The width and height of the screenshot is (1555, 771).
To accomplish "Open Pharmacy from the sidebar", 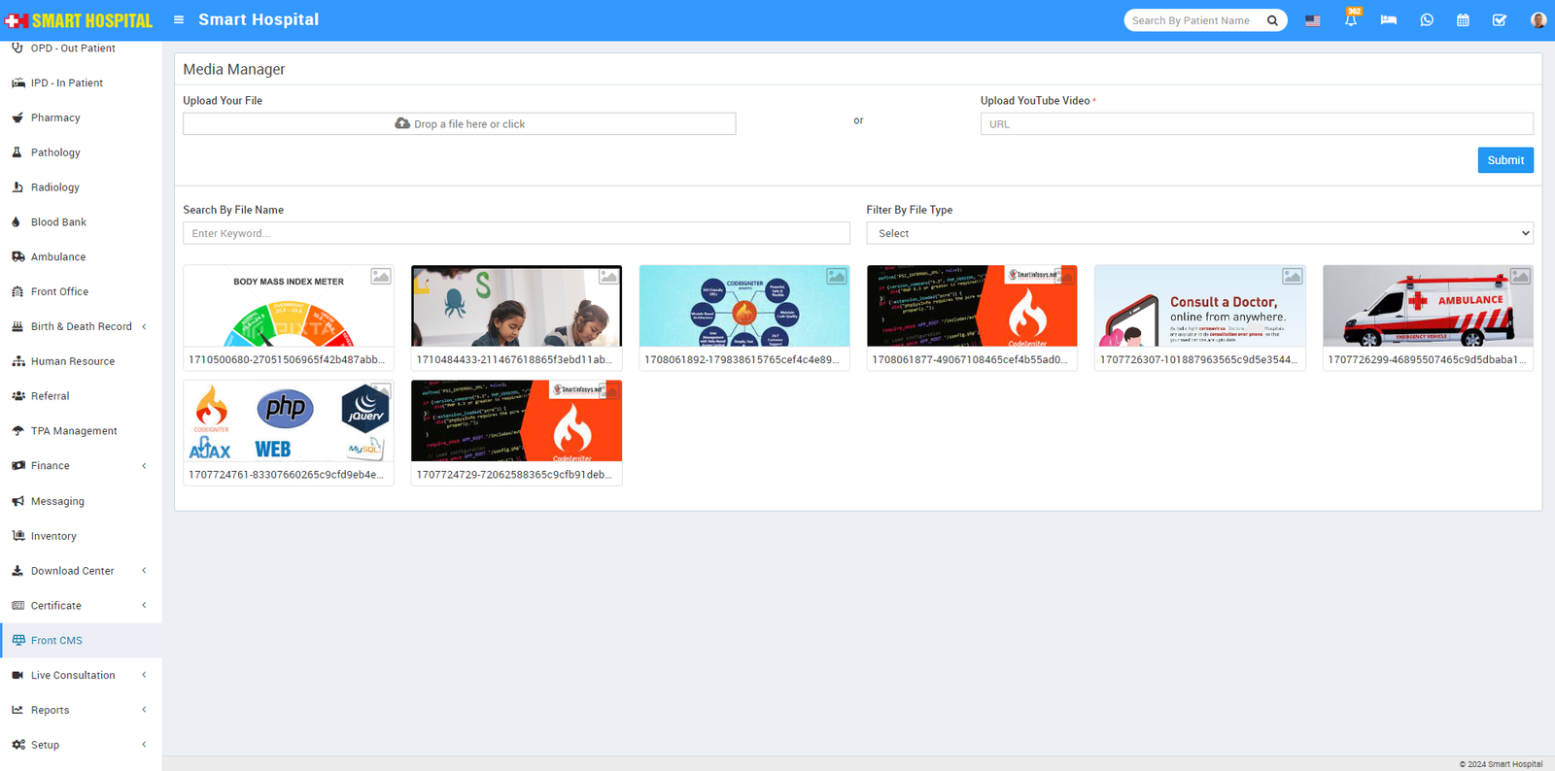I will tap(55, 117).
